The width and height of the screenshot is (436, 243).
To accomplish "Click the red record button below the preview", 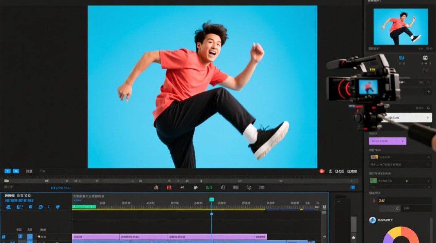I will click(322, 171).
